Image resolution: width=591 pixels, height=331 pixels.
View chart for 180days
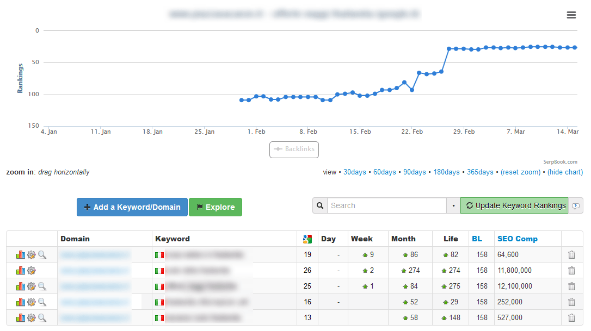click(x=447, y=172)
